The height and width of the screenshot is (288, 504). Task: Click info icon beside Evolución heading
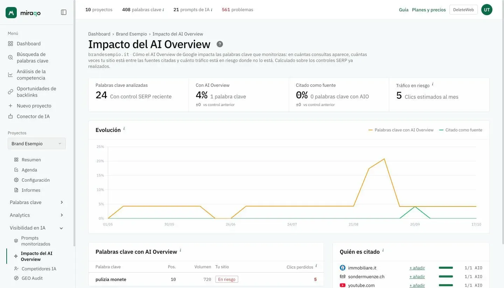tap(124, 129)
